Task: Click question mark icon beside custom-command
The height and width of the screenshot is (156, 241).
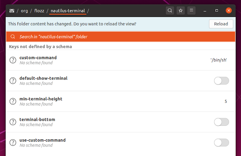Action: (13, 60)
